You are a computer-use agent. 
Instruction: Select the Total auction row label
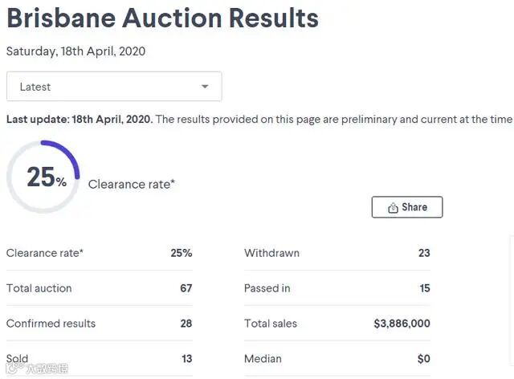click(x=39, y=288)
